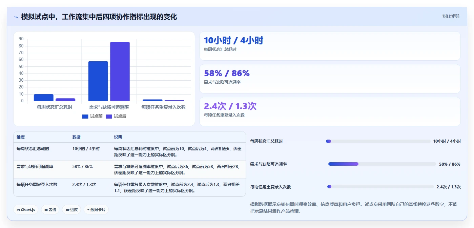Image resolution: width=474 pixels, height=228 pixels.
Task: Click the 每项任务重复录入次数 chart axis label
Action: click(164, 107)
